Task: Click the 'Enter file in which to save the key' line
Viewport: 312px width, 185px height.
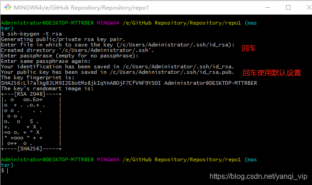Action: tap(118, 45)
